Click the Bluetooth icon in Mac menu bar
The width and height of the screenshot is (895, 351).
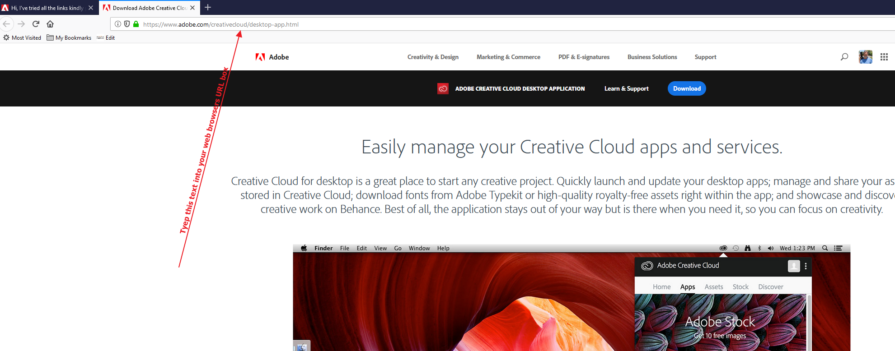click(x=759, y=248)
